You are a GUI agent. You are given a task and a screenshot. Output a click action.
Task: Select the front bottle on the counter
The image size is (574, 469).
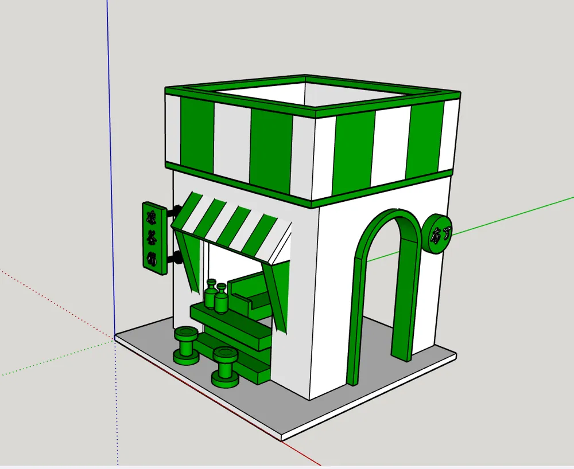click(221, 299)
